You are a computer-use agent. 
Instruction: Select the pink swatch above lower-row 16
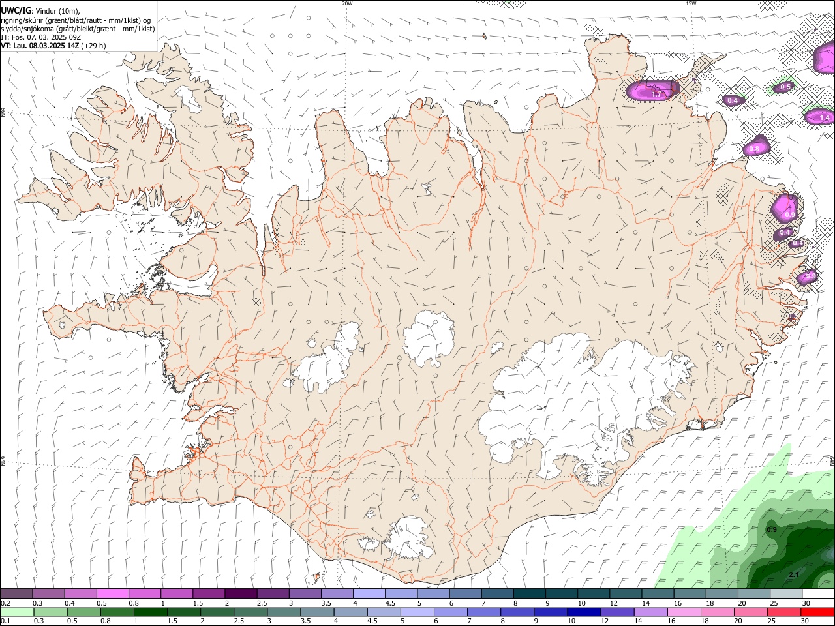tap(683, 612)
